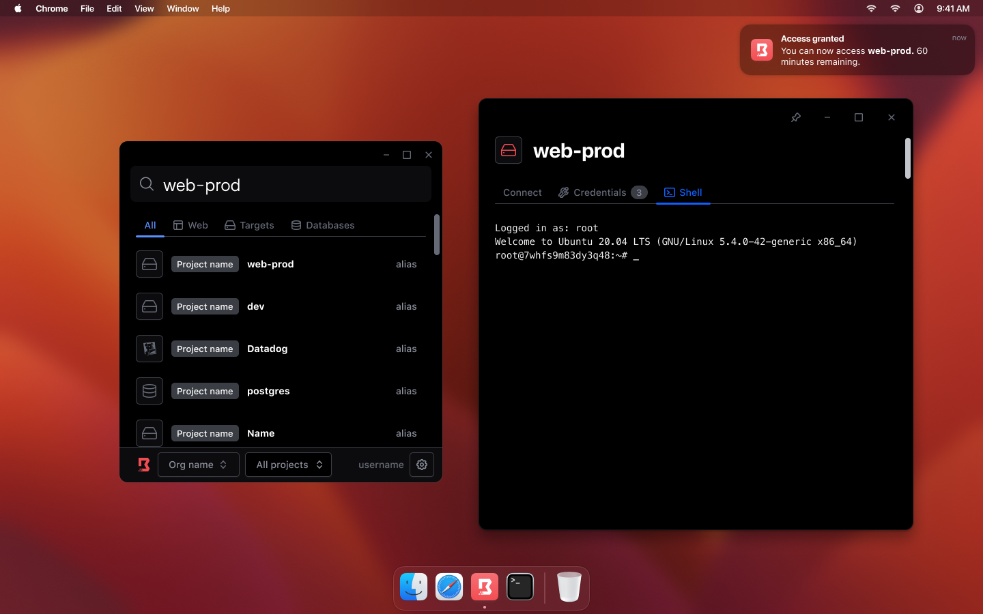Click the app icon in Access granted notification

[x=762, y=50]
